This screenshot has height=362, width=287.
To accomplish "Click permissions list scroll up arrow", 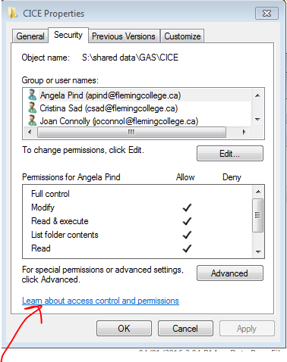I will [258, 192].
